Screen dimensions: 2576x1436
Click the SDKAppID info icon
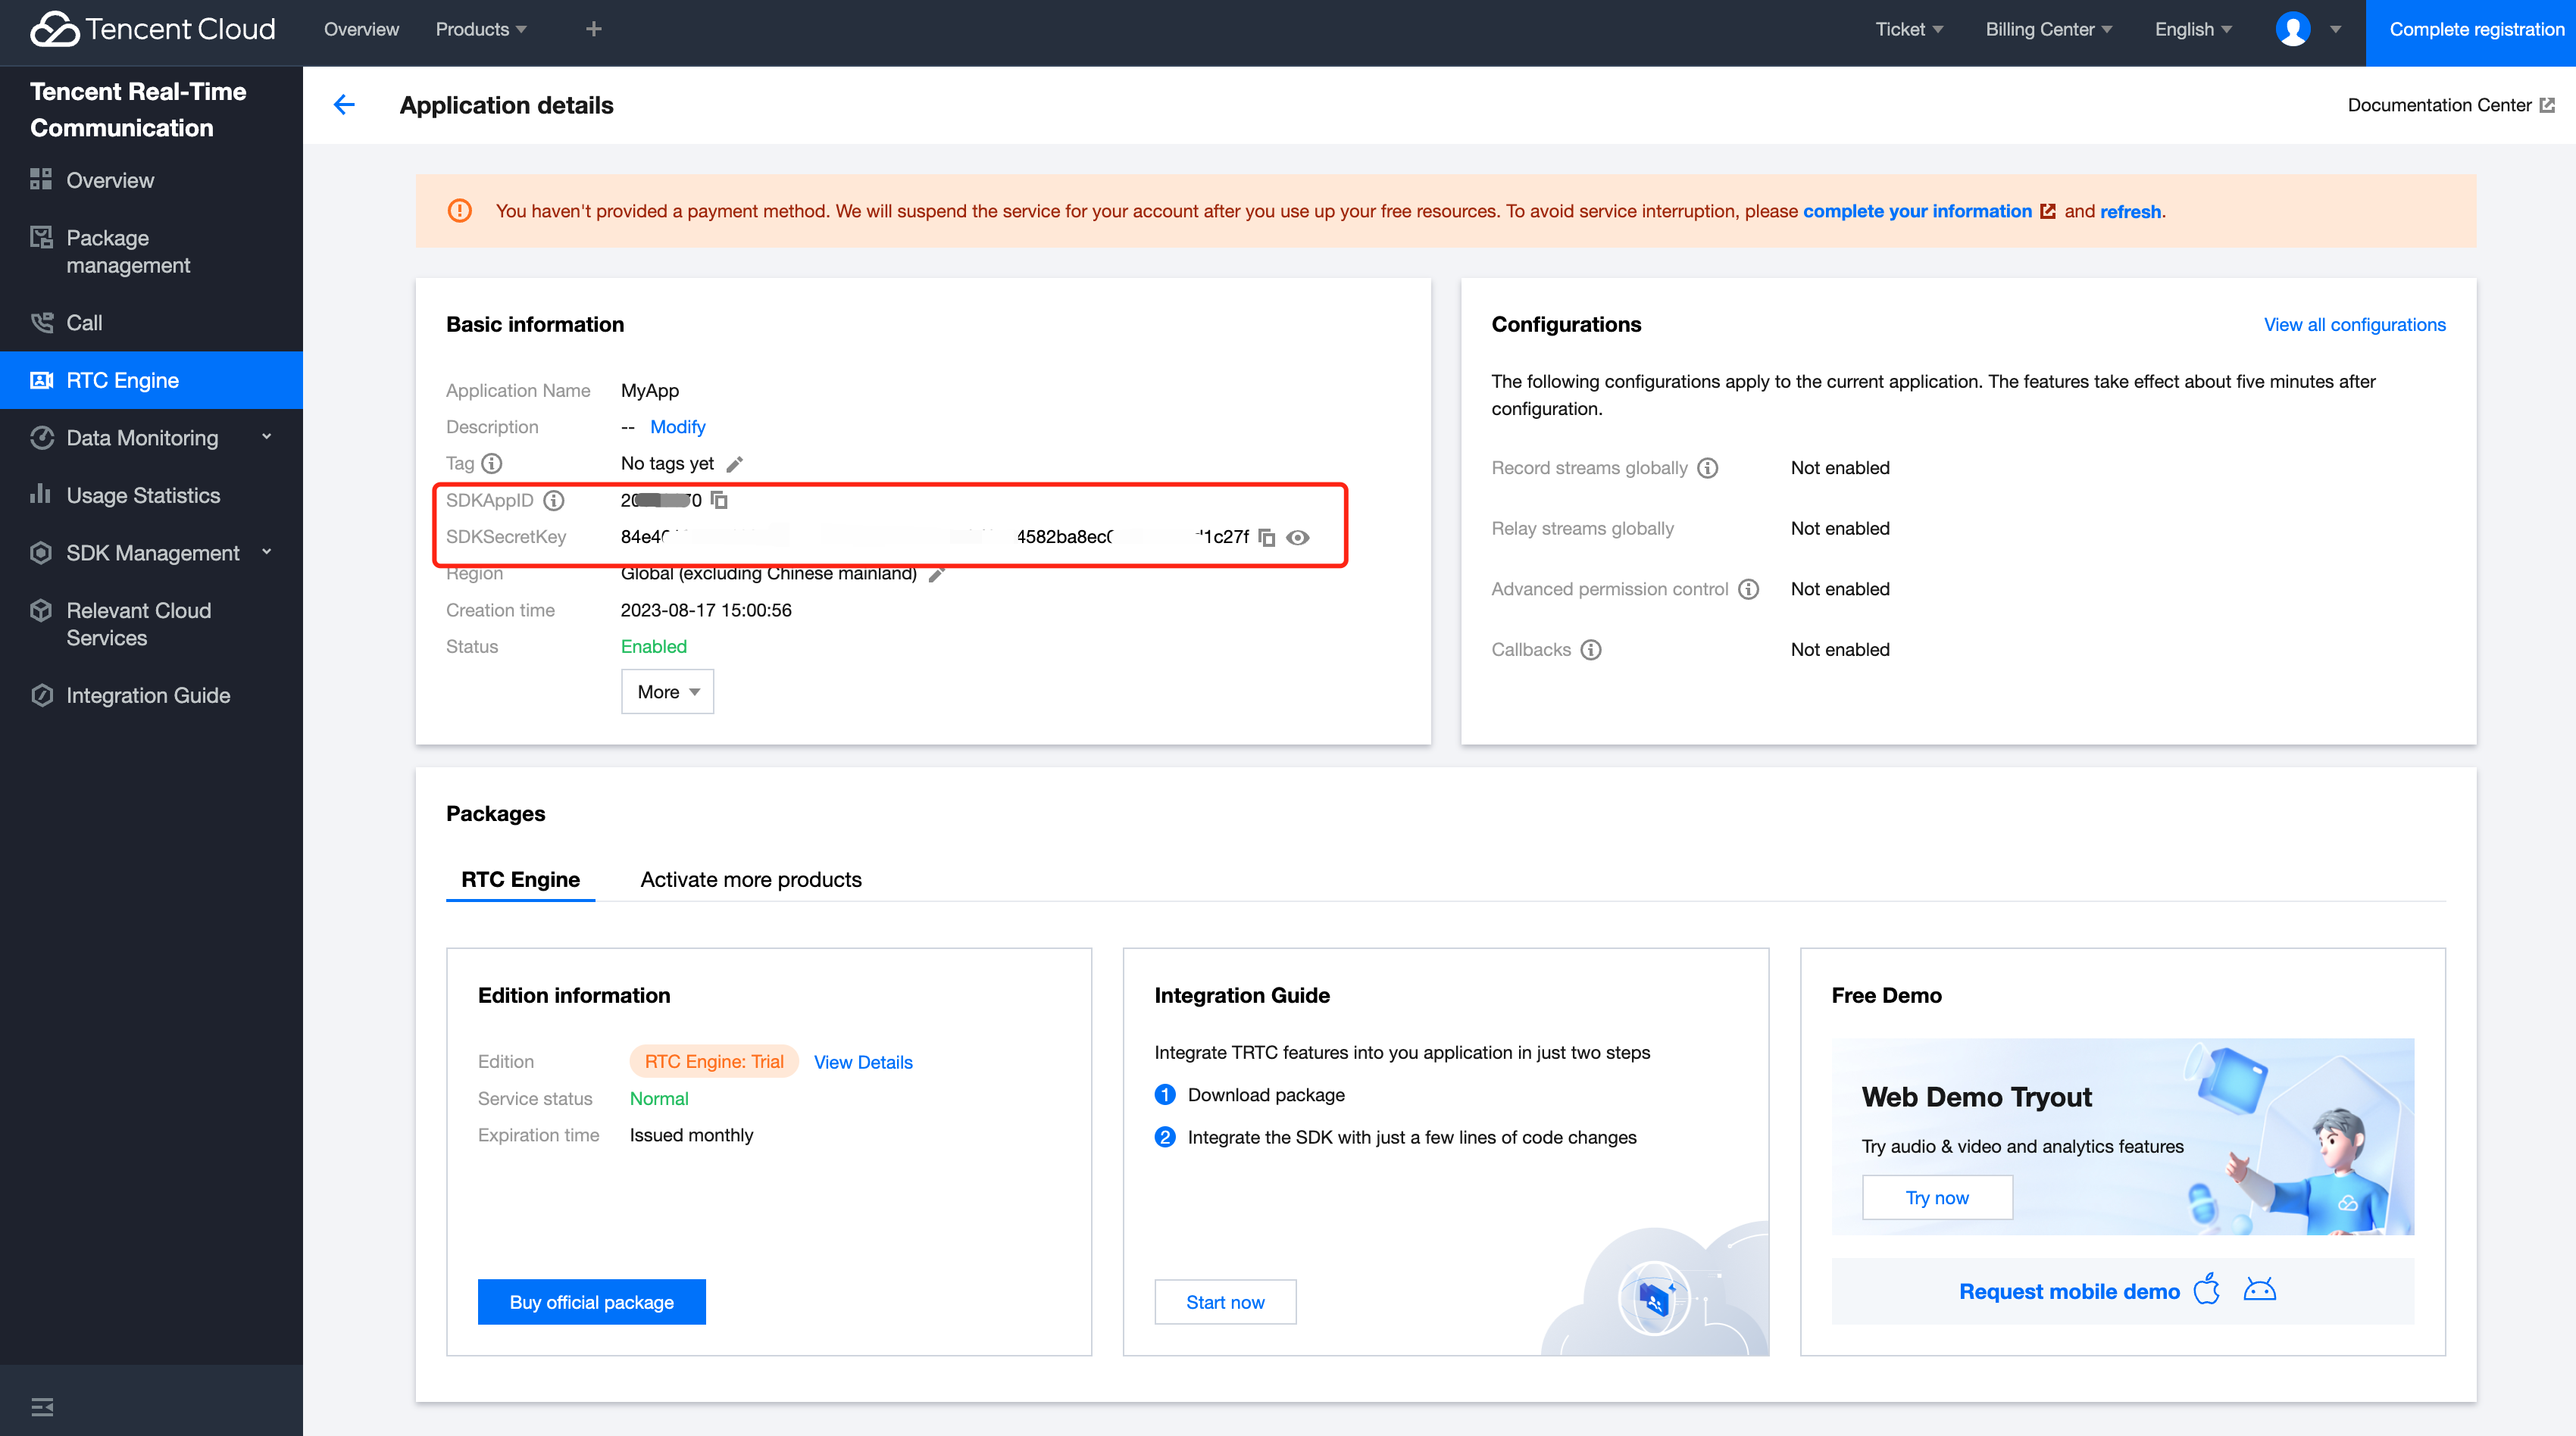coord(554,500)
